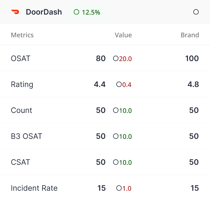
Task: Click the Brand column header
Action: 190,35
